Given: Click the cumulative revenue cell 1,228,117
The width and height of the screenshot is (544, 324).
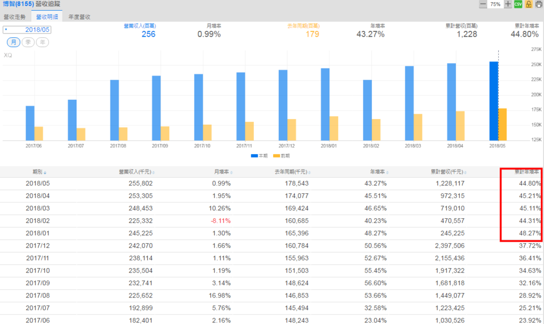Looking at the screenshot, I should point(450,183).
